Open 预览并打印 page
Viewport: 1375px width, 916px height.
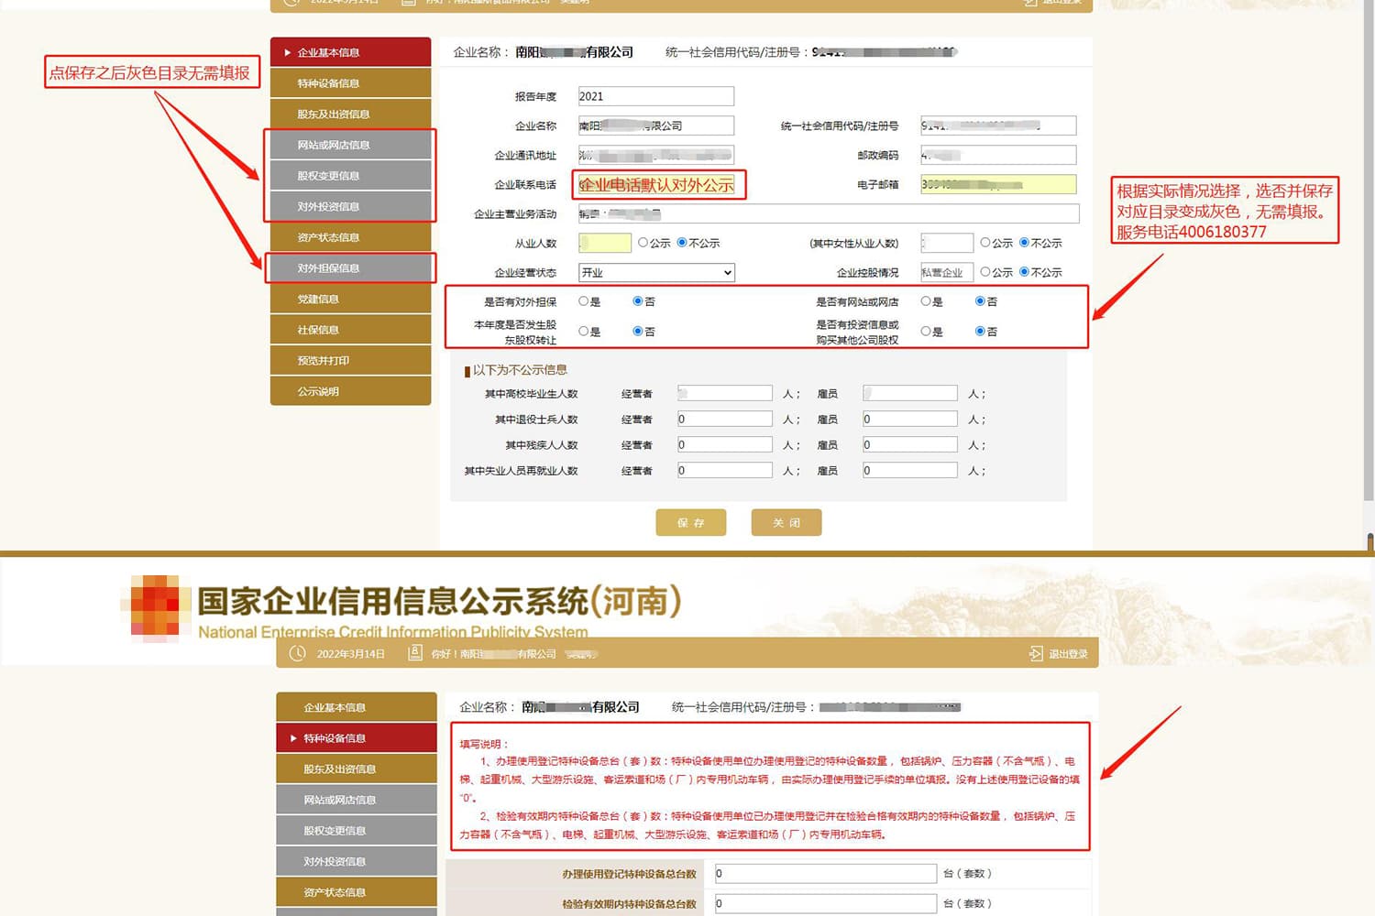[351, 360]
